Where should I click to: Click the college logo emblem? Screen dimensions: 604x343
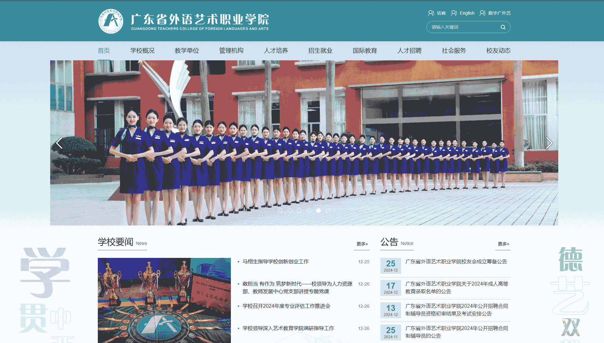point(111,21)
